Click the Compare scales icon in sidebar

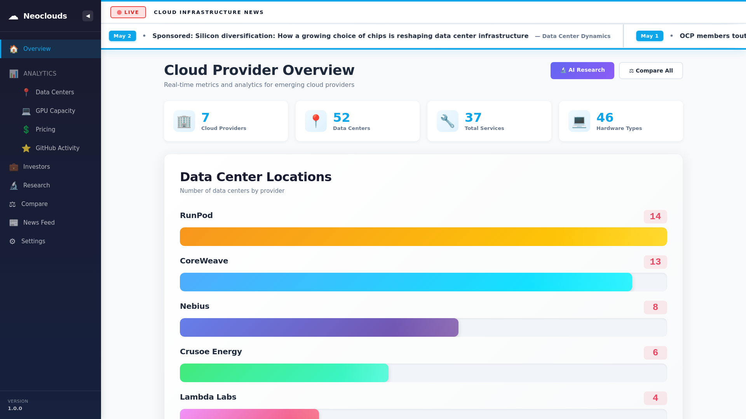click(x=12, y=204)
